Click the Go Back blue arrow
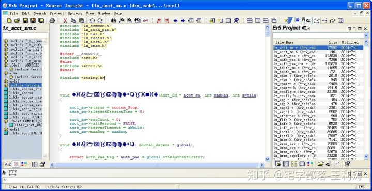Viewport: 372px width, 191px height. (175, 20)
